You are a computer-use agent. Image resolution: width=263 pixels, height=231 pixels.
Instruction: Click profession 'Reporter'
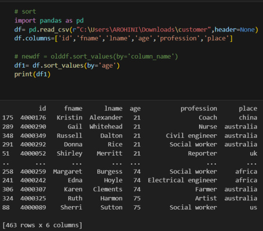click(x=203, y=154)
